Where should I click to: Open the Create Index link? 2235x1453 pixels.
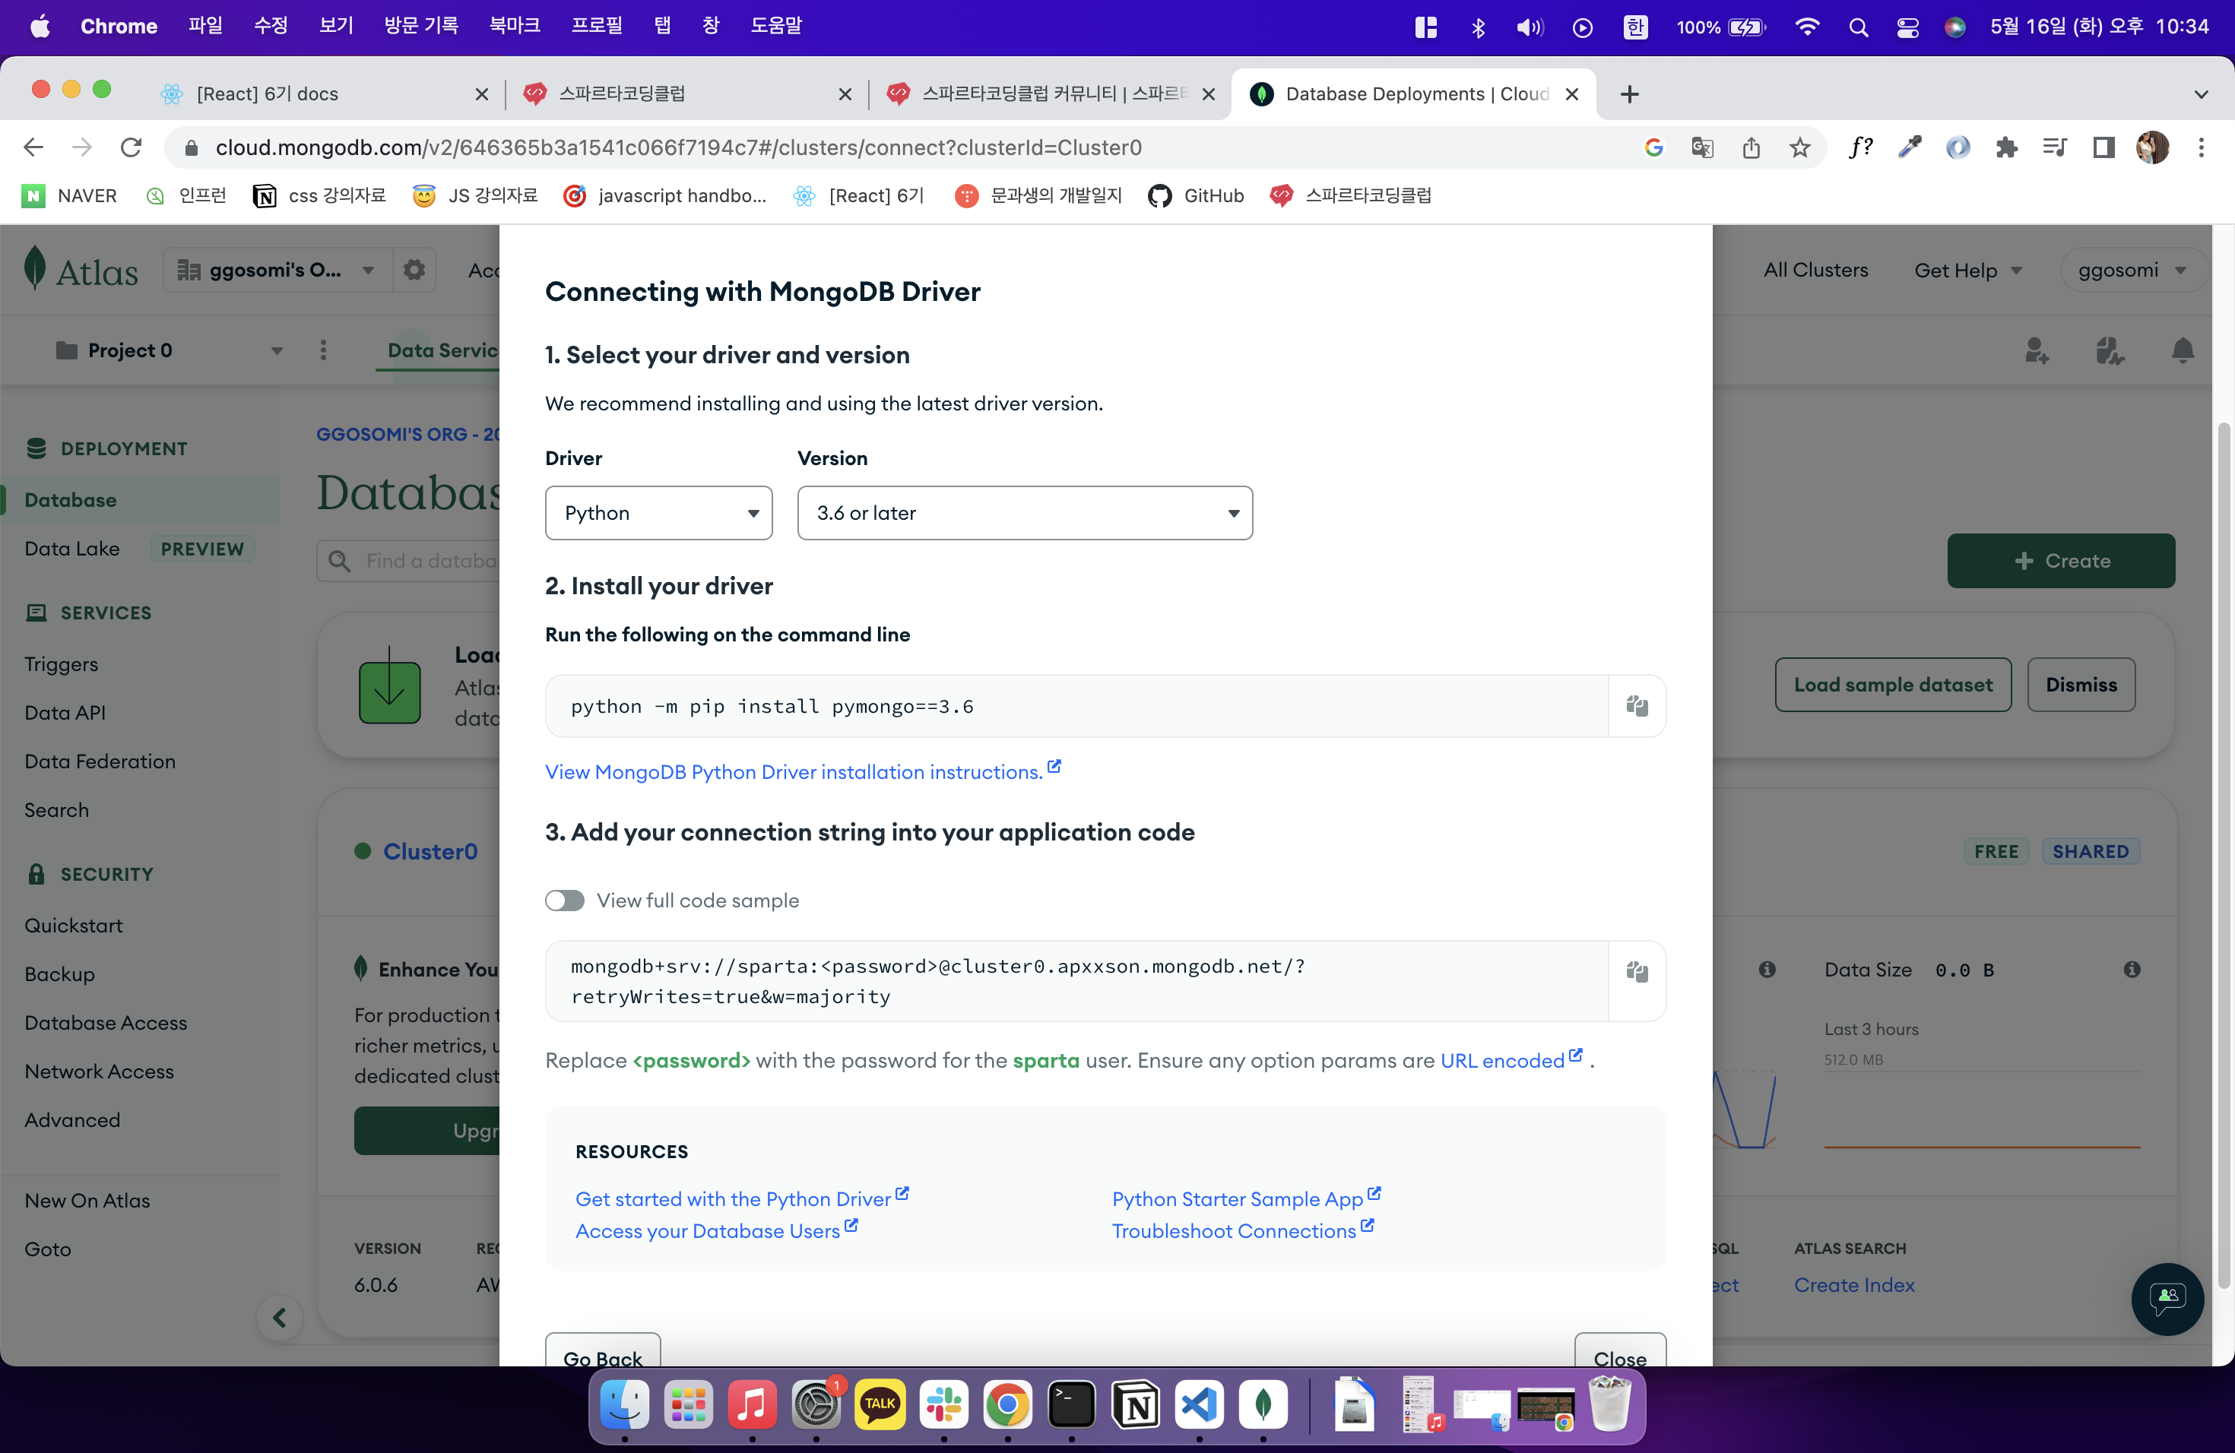click(1853, 1285)
